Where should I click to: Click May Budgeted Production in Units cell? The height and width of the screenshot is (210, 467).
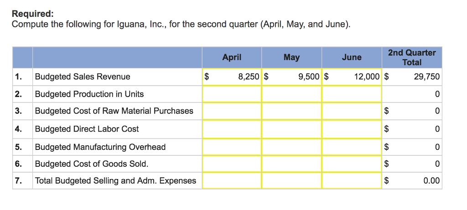click(x=291, y=94)
